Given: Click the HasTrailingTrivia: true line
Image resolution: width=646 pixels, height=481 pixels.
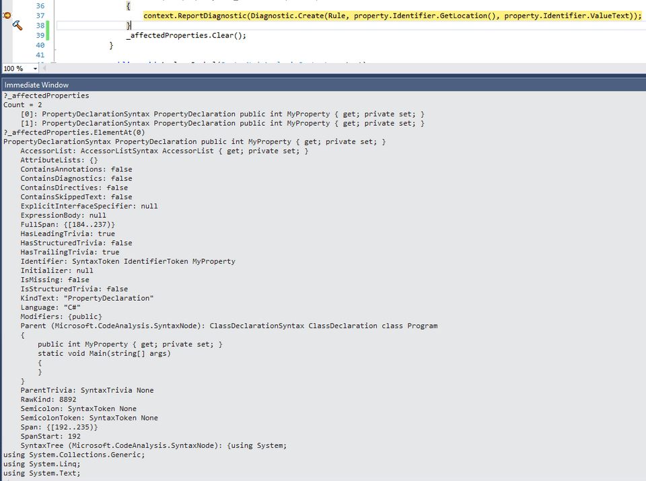Looking at the screenshot, I should tap(70, 252).
